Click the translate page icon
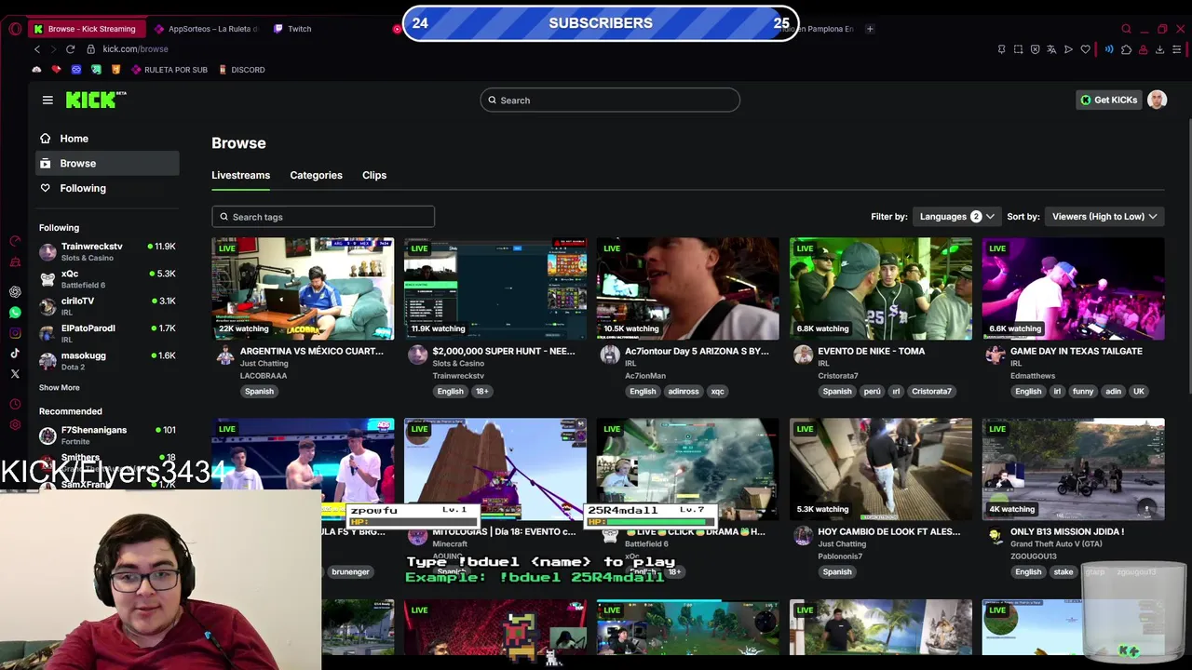 (x=1051, y=49)
